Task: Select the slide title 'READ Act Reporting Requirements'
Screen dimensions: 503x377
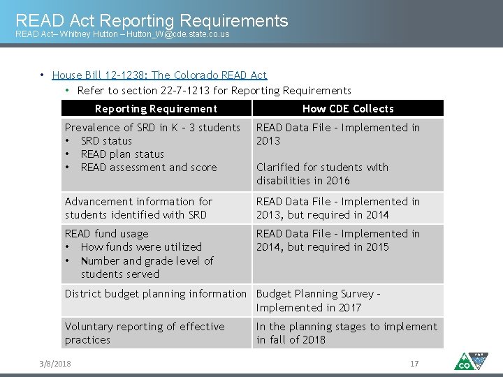Action: pyautogui.click(x=152, y=20)
